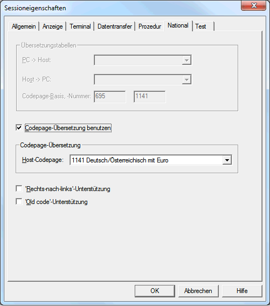Click the Abbrechen button
270x306 pixels.
point(198,291)
